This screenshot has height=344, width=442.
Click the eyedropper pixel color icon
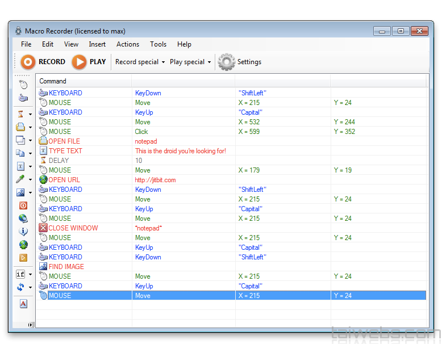21,179
